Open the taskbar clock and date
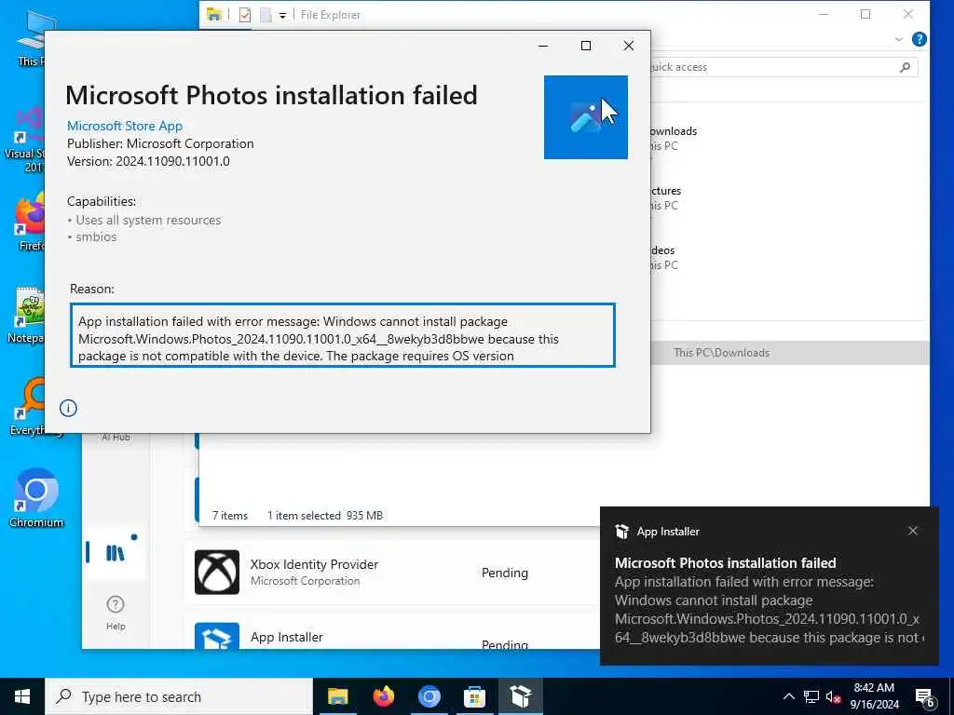This screenshot has width=954, height=715. (874, 696)
